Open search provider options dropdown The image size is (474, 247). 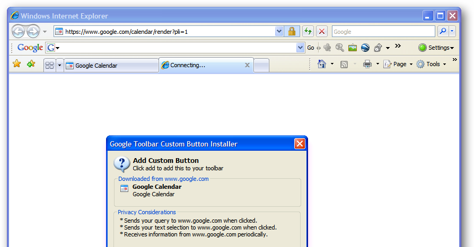pos(452,31)
